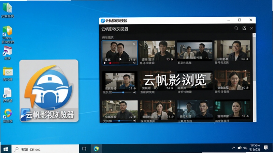Open thumbnail of older man wearing glasses indoors
The width and height of the screenshot is (273, 153).
232,51
